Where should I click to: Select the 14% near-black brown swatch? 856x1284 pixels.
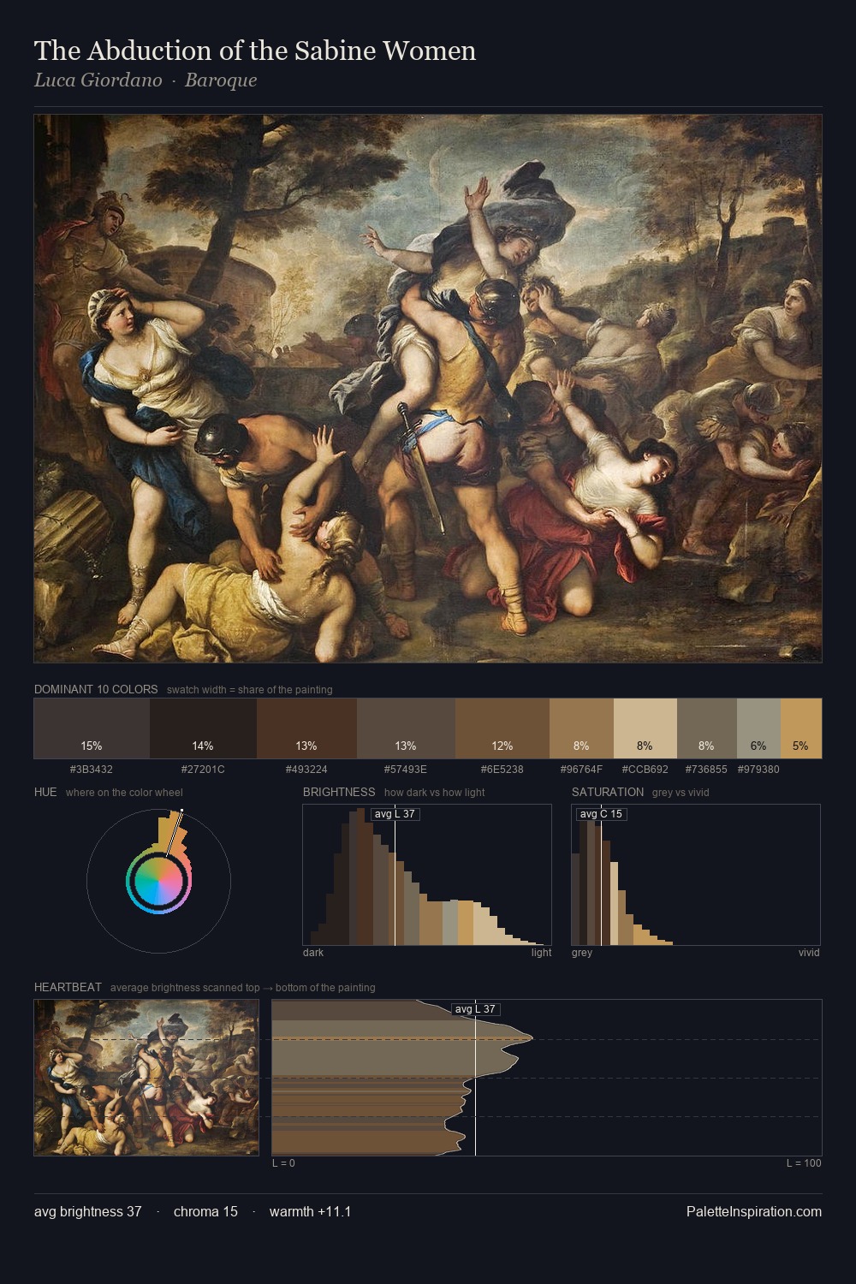click(x=203, y=728)
